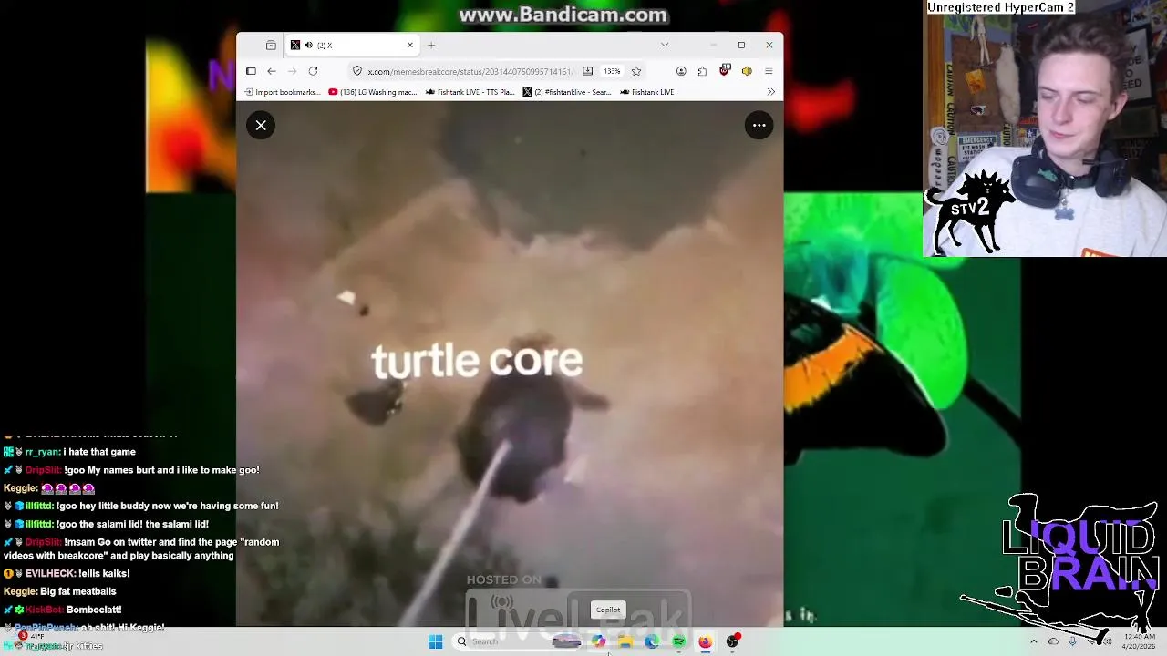
Task: Open OBS Studio from the taskbar
Action: tap(732, 641)
